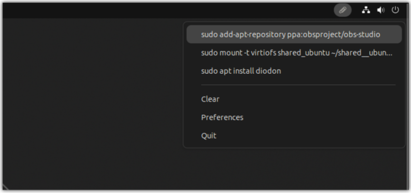This screenshot has width=411, height=193.
Task: Open Diodon Preferences
Action: [222, 117]
